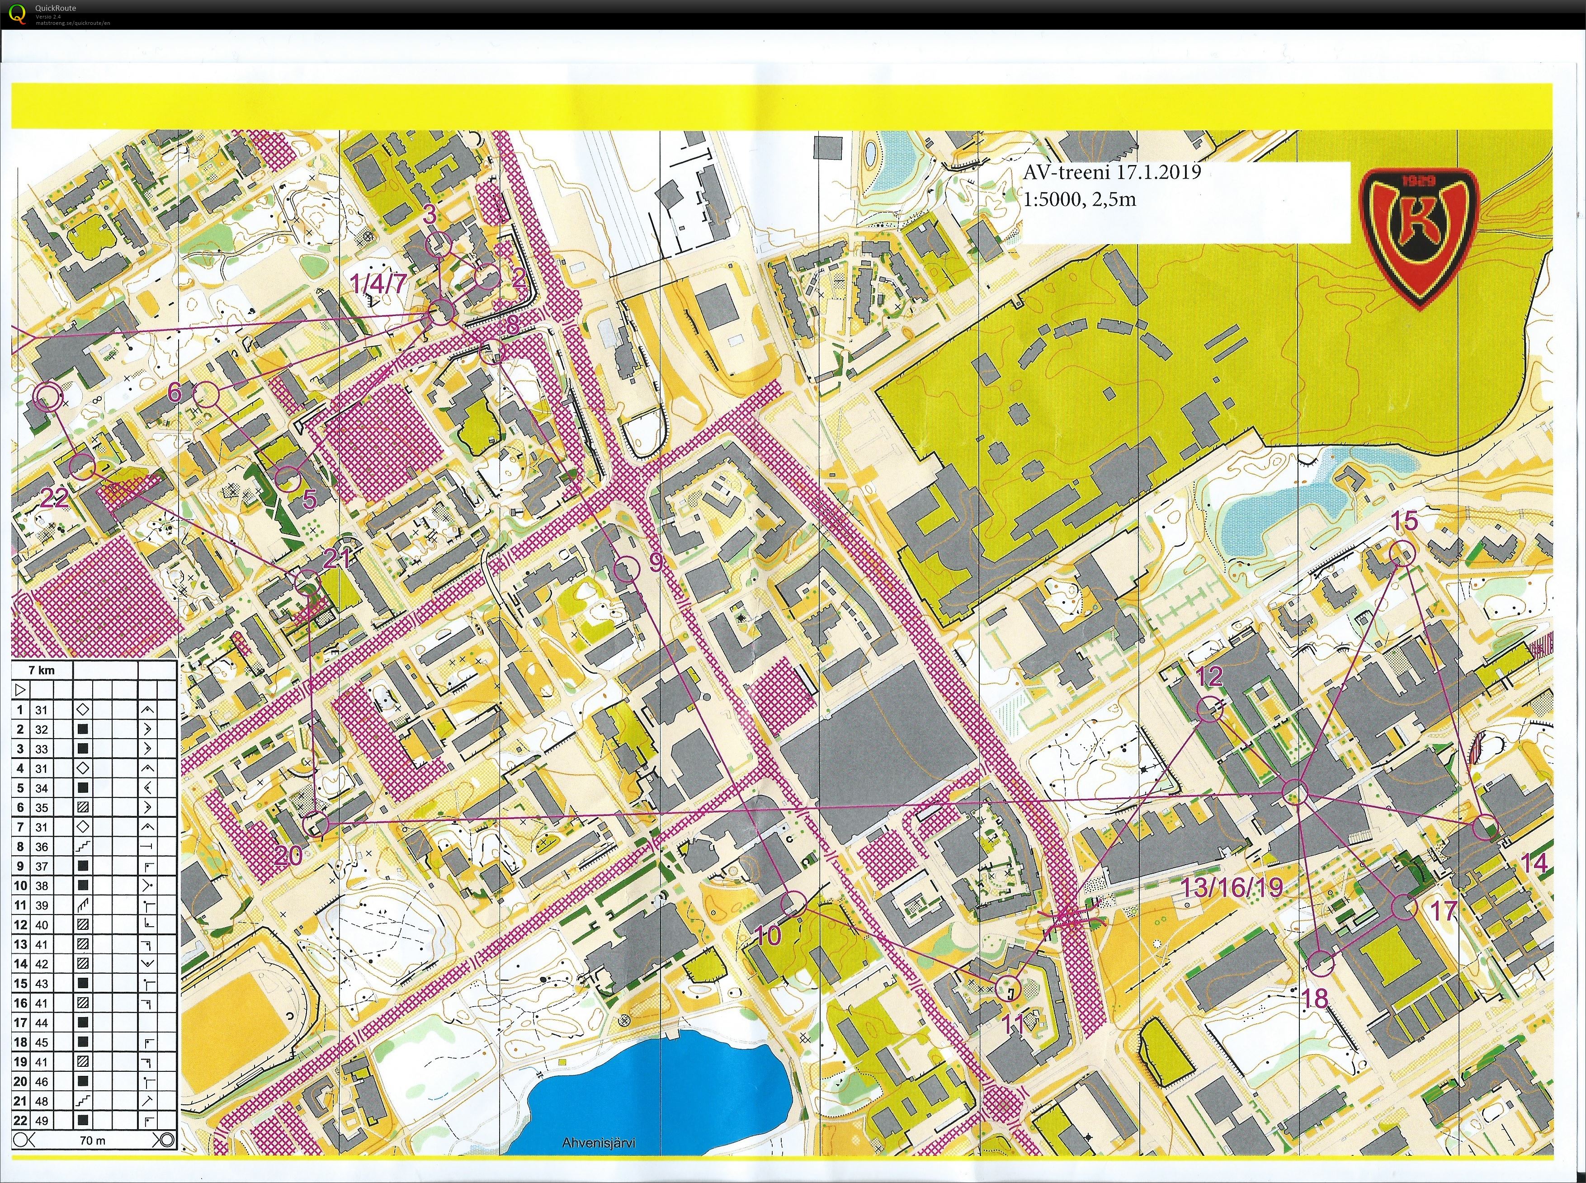Viewport: 1586px width, 1183px height.
Task: Click the stairway symbol in table row 11
Action: coord(83,905)
